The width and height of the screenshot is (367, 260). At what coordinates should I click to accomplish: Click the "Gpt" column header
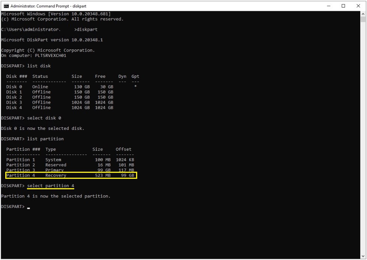(x=135, y=76)
